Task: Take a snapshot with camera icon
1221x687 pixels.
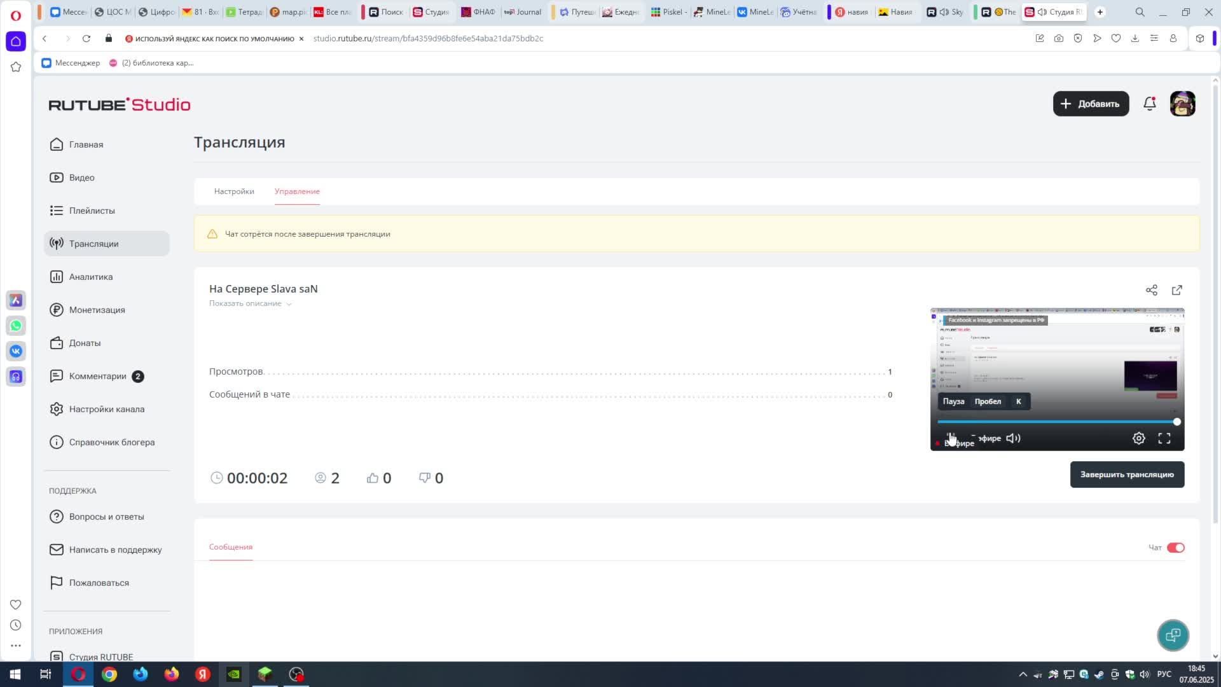Action: pos(1058,38)
